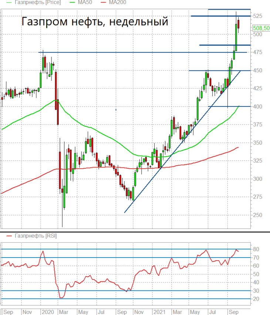Click the Газпрнефть [RSI] legend label

coord(36,236)
